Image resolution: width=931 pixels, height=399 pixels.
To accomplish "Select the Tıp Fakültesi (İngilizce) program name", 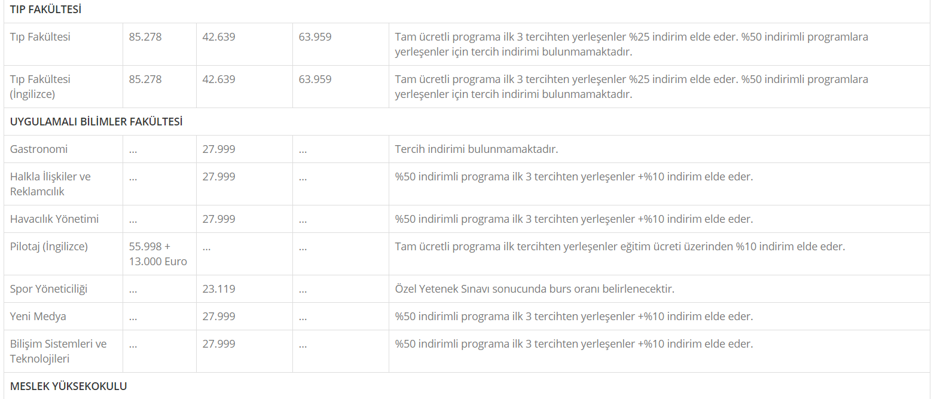I will coord(40,87).
